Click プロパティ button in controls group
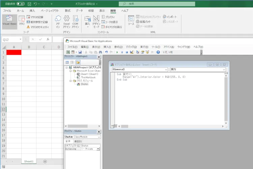 coord(108,17)
